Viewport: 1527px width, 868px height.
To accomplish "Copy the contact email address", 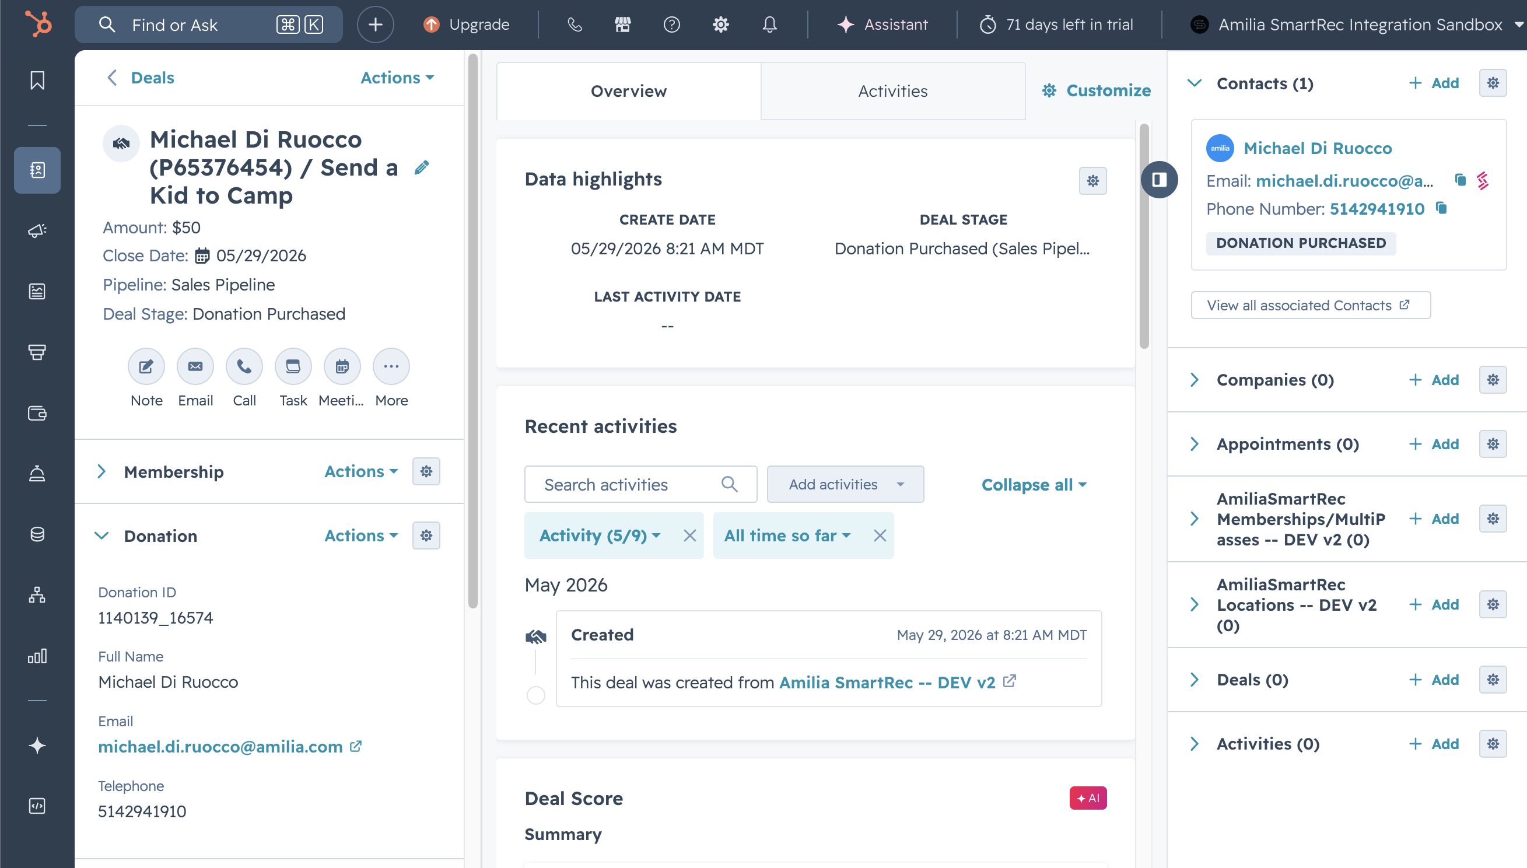I will [1460, 180].
